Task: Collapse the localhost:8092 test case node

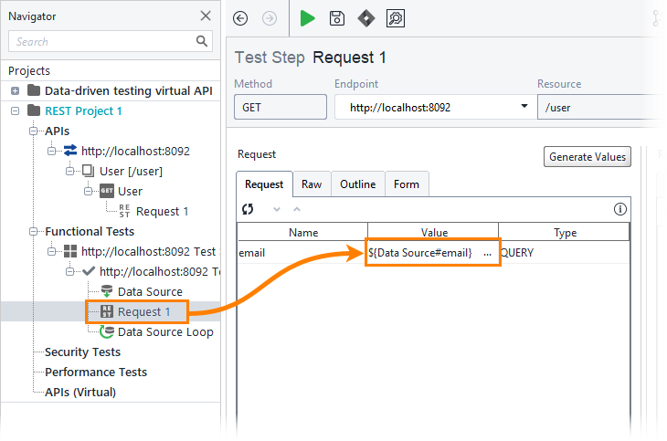Action: (69, 271)
